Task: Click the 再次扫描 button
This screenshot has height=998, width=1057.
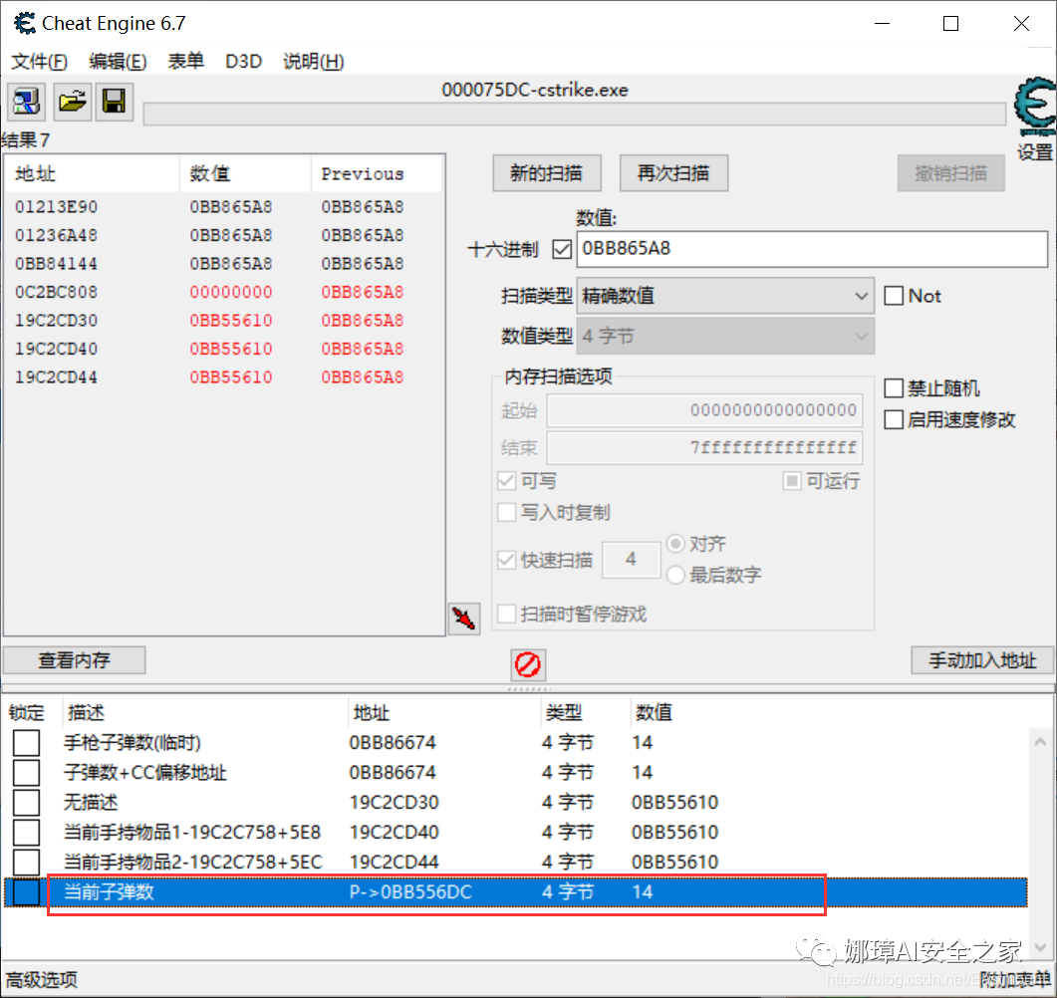Action: tap(673, 173)
